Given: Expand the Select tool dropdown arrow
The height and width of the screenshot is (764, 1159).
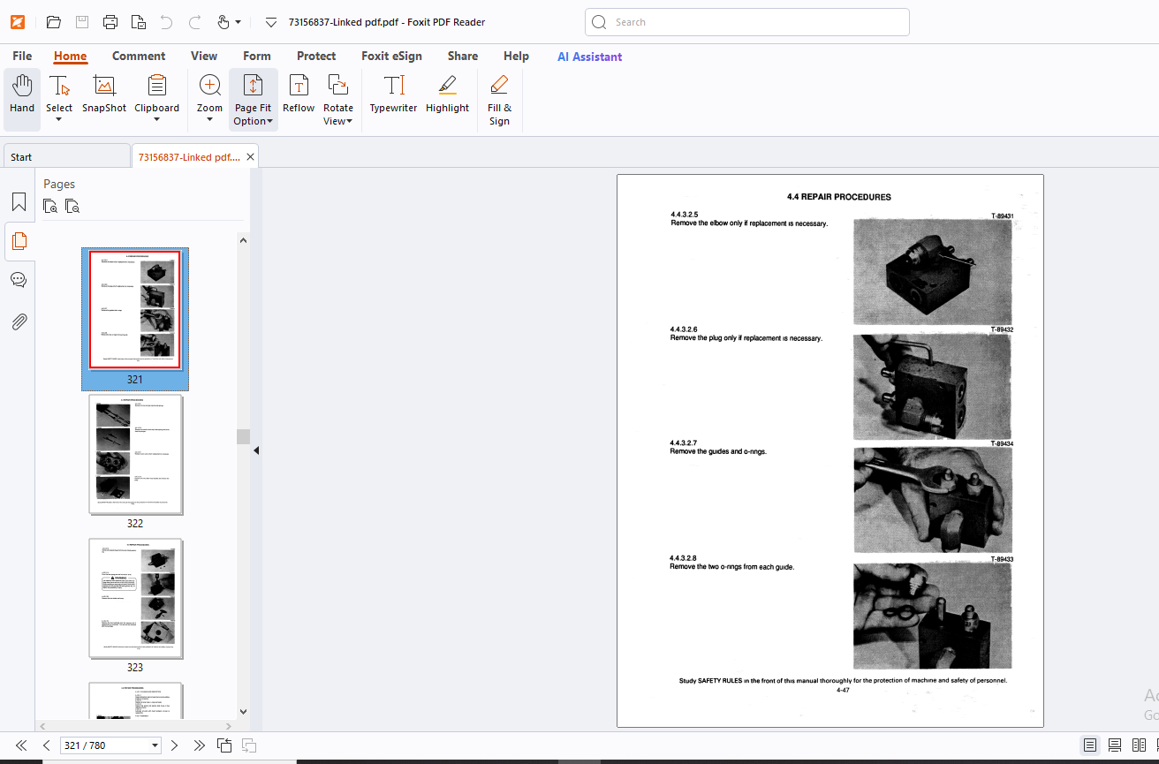Looking at the screenshot, I should point(59,120).
